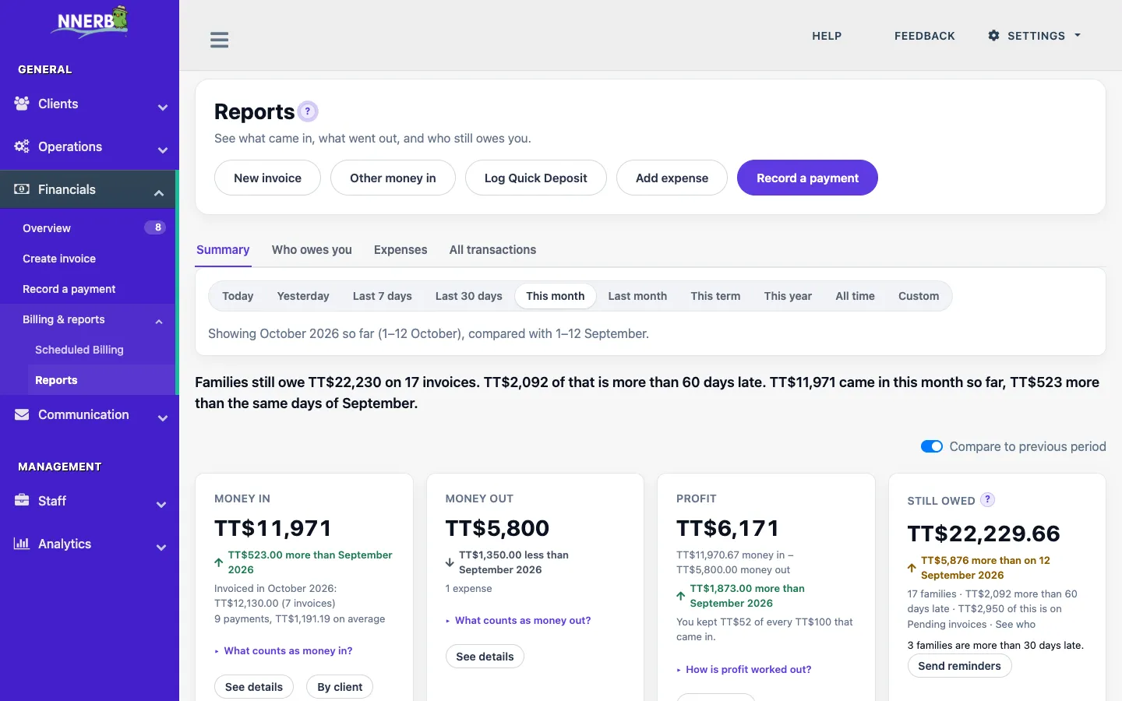Image resolution: width=1122 pixels, height=701 pixels.
Task: Select the Yesterday period
Action: pos(303,296)
